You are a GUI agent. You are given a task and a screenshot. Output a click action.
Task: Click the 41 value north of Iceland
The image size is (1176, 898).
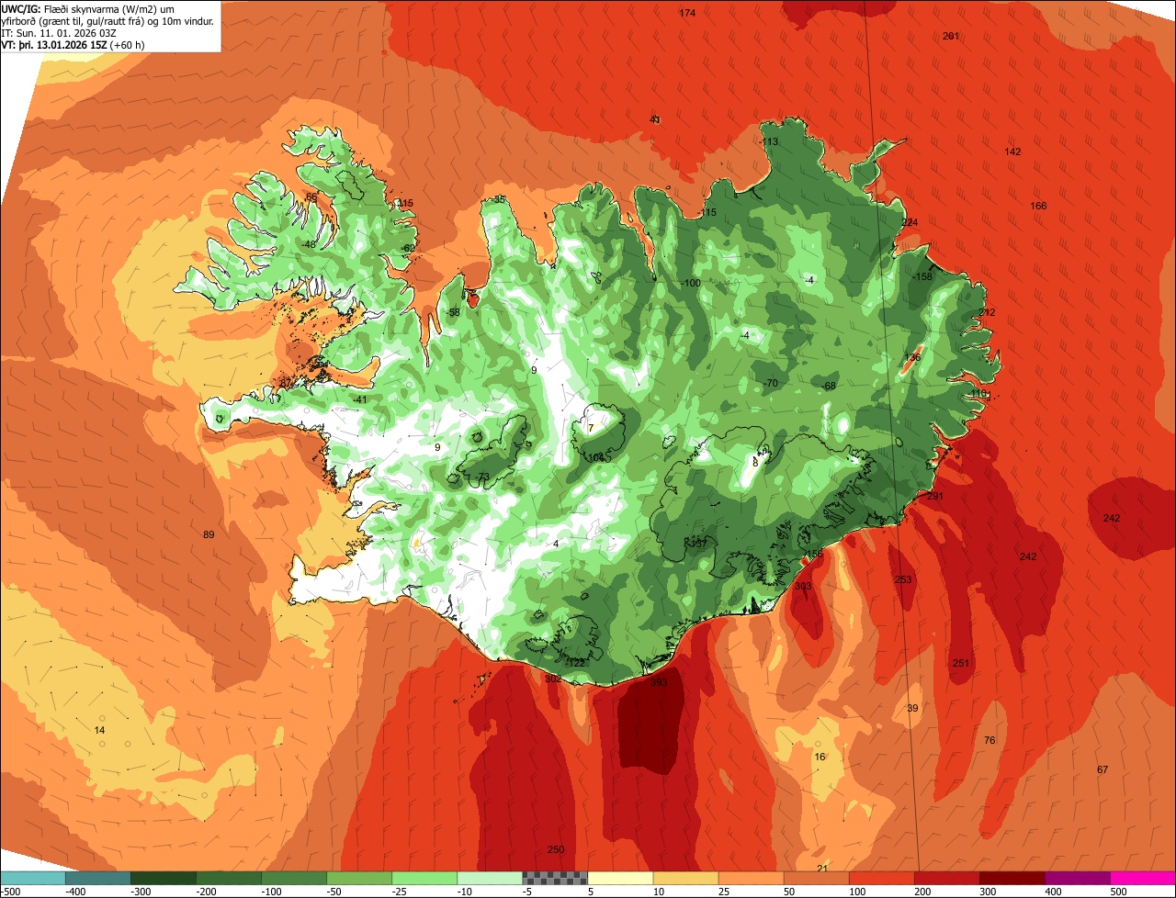655,119
